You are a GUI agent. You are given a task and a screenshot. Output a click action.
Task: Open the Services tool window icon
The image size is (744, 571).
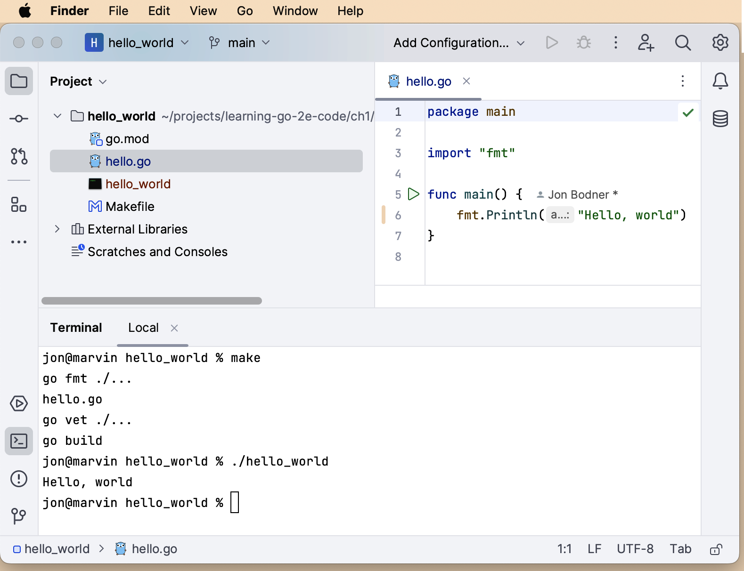[19, 403]
